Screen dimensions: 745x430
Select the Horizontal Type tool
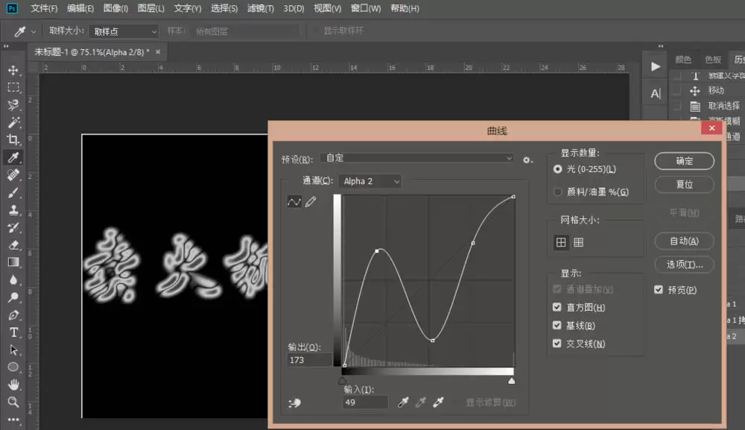click(13, 332)
